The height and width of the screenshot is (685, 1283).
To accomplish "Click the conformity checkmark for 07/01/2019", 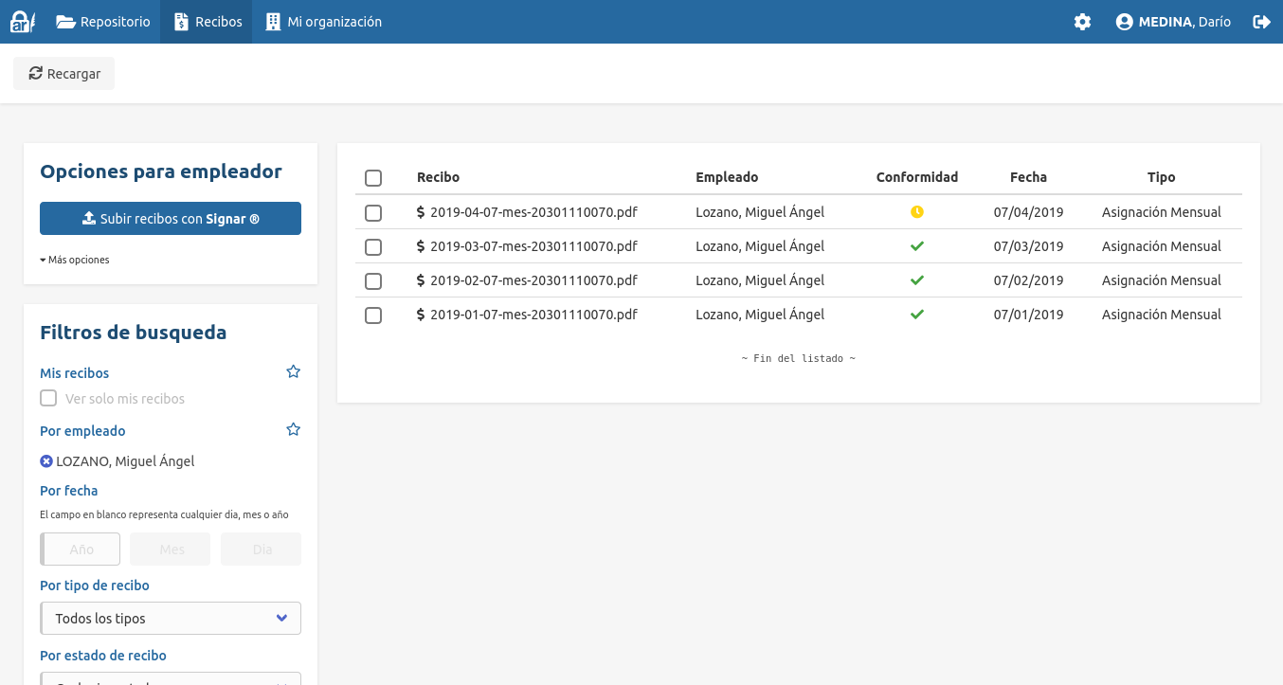I will (917, 315).
